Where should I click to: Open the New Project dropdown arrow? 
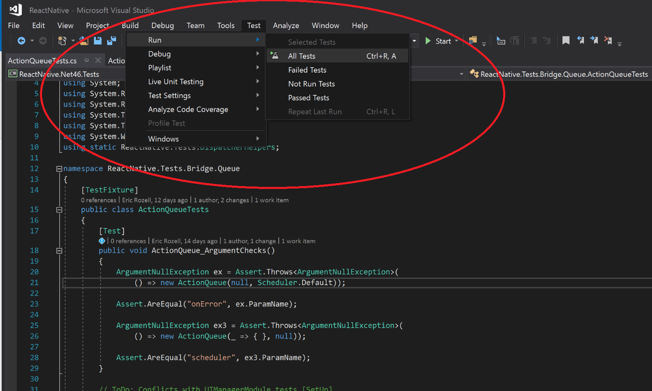coord(73,41)
